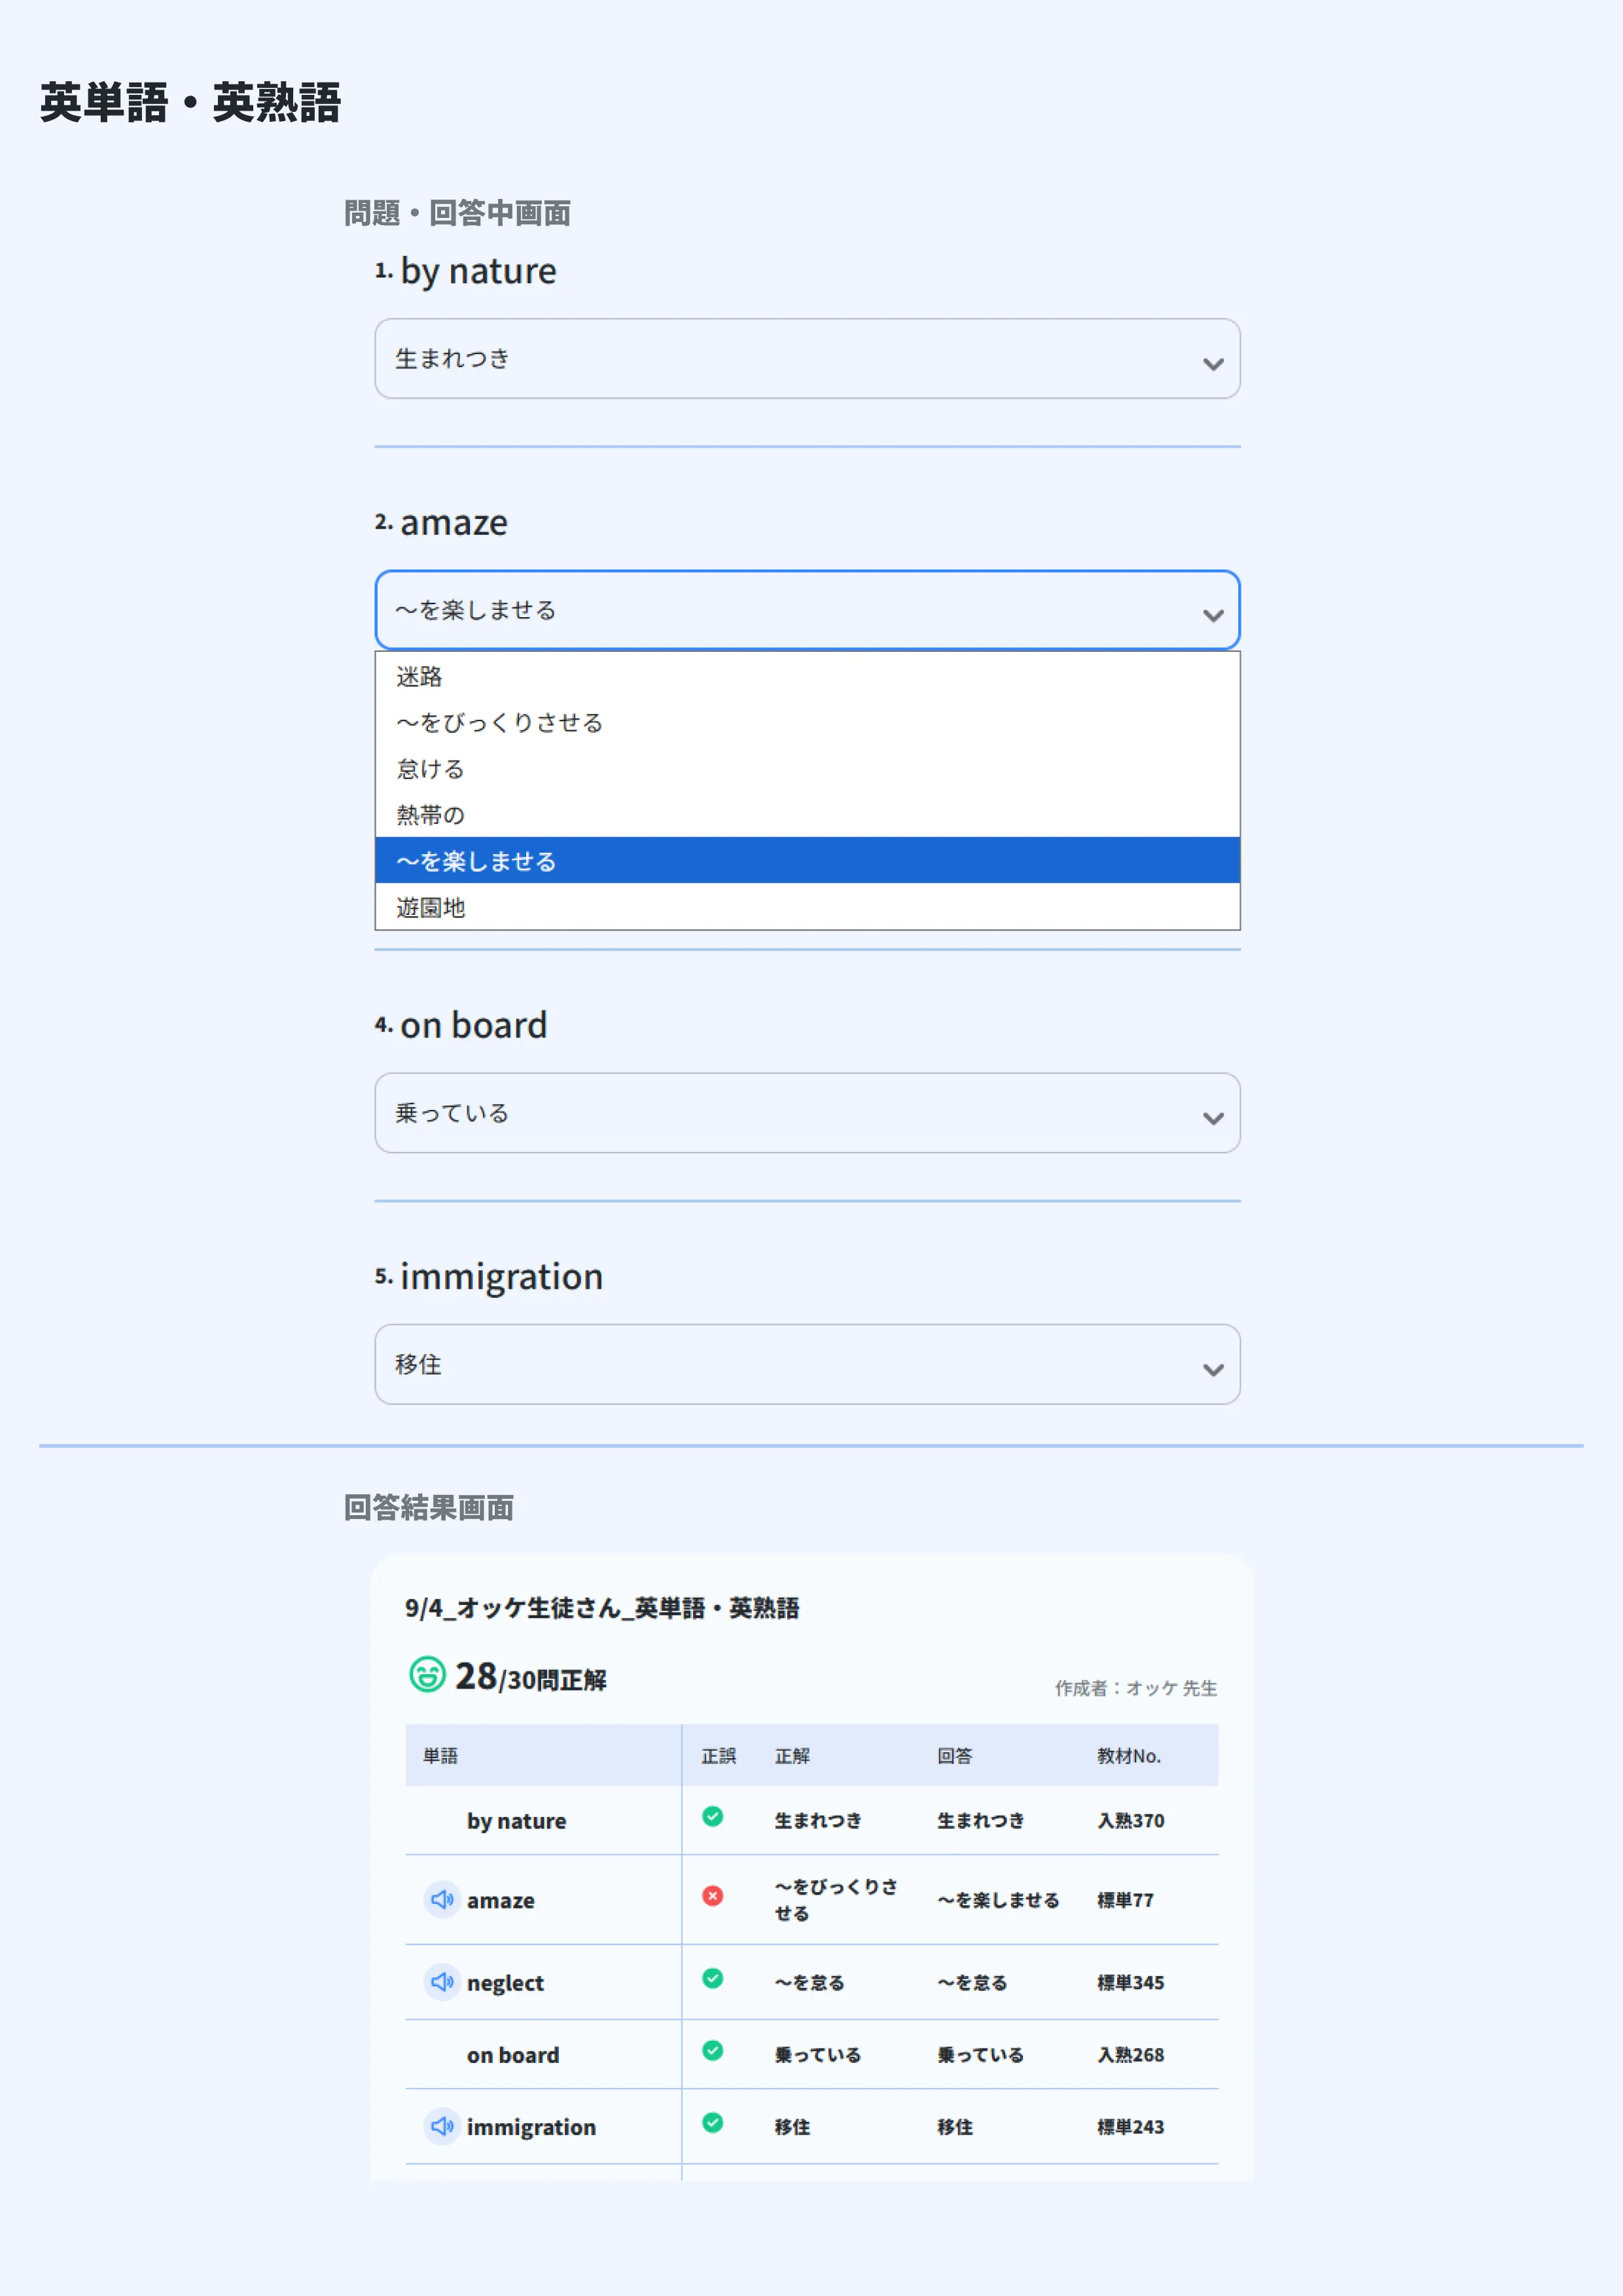Viewport: 1623px width, 2296px height.
Task: Expand the immigration answer dropdown
Action: (x=806, y=1364)
